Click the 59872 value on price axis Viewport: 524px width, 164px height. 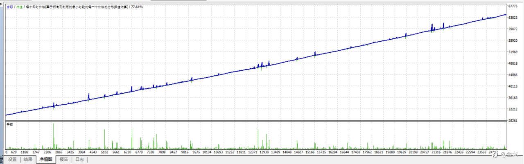[x=513, y=29]
